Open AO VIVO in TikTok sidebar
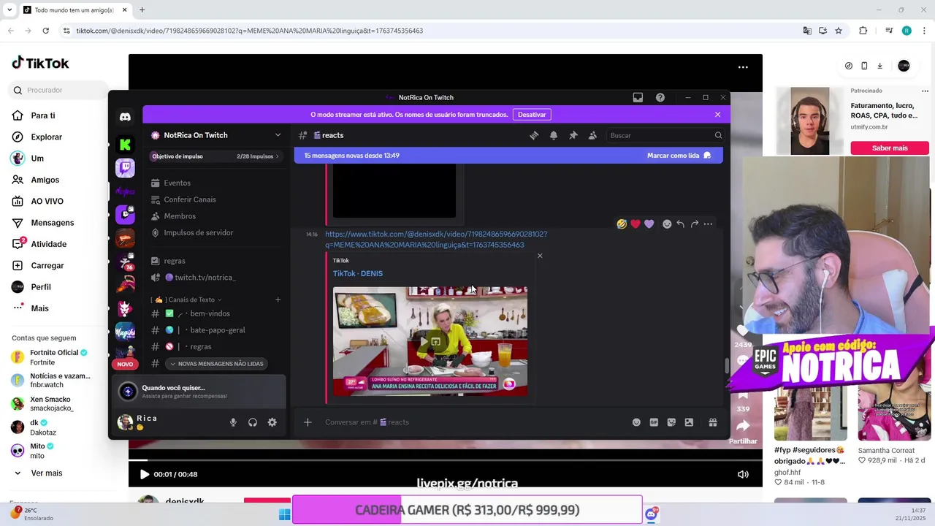935x526 pixels. (47, 202)
